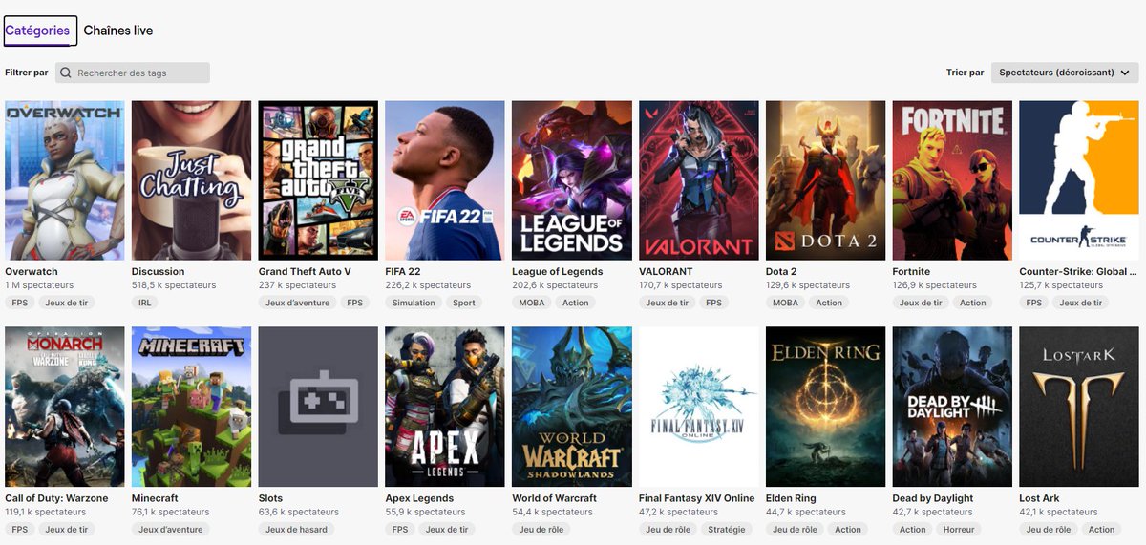Open the Just Chatting cover image
Viewport: 1146px width, 545px height.
[x=191, y=180]
